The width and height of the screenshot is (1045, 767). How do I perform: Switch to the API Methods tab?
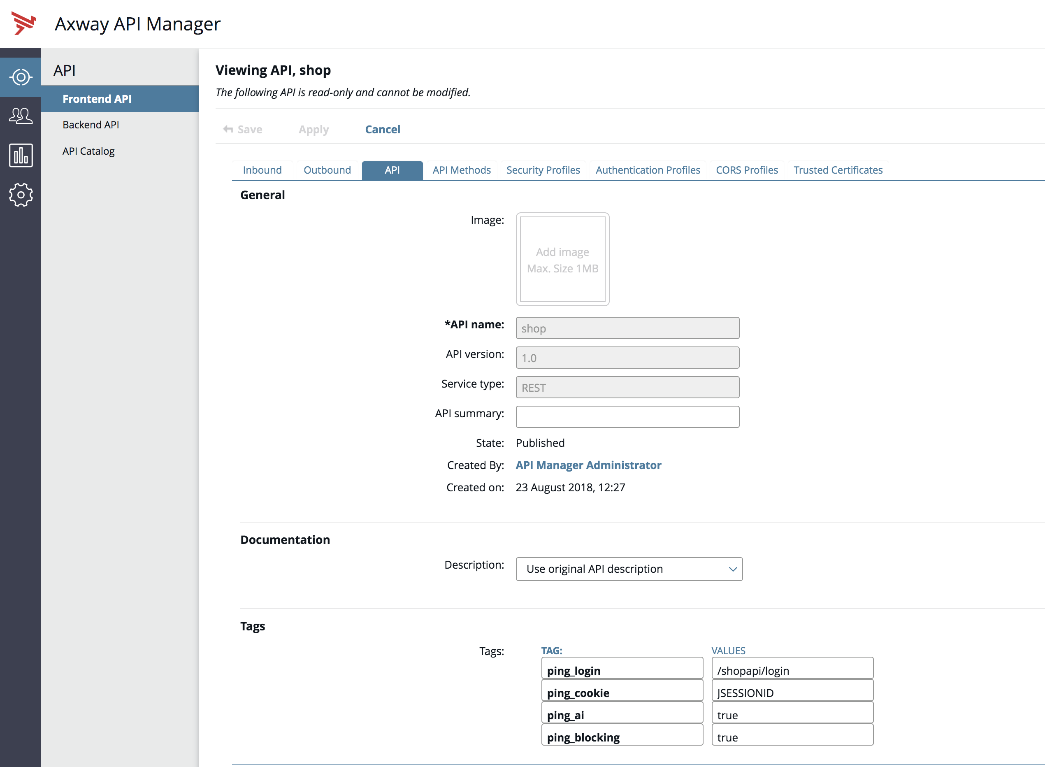click(x=462, y=169)
